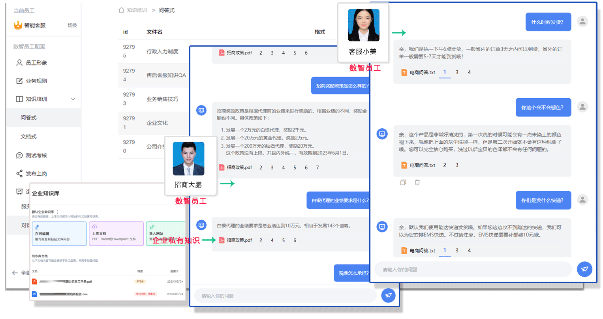The image size is (603, 319).
Task: Click the back arrow at sidebar bottom
Action: pos(15,273)
